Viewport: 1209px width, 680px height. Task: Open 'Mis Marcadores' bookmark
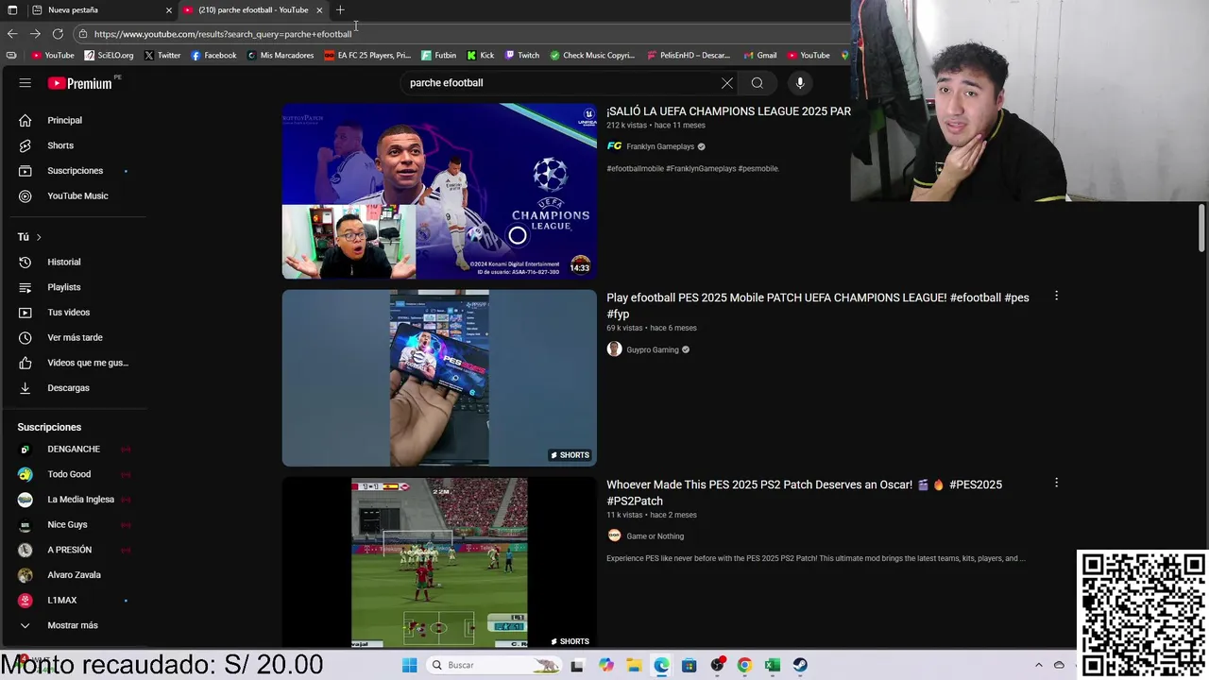(x=281, y=55)
